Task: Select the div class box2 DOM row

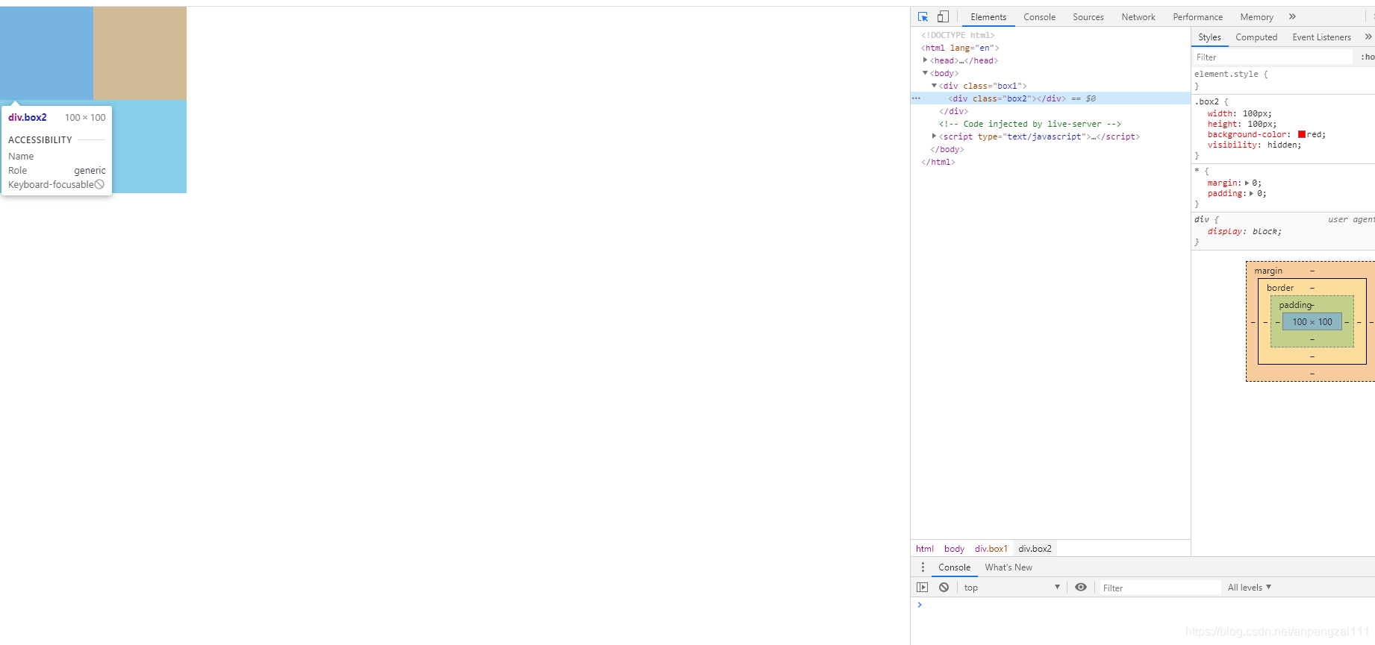Action: 1050,98
